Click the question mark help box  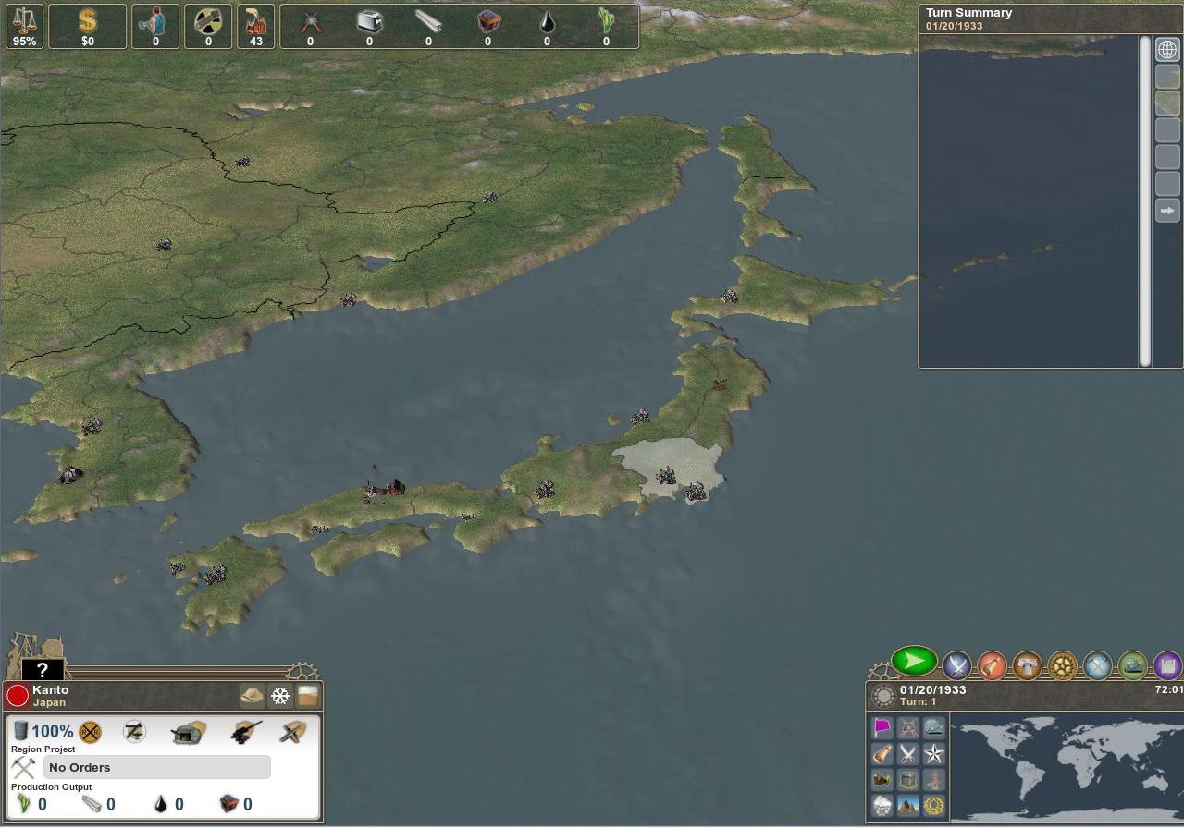coord(43,670)
